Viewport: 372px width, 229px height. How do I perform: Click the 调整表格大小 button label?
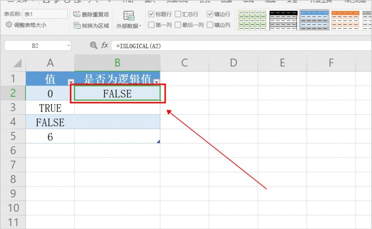[x=30, y=25]
